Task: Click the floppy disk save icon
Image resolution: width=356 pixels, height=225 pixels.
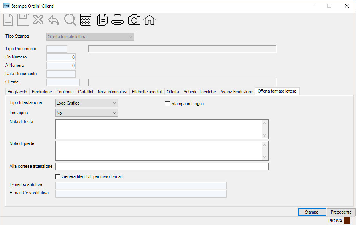Action: (23, 20)
